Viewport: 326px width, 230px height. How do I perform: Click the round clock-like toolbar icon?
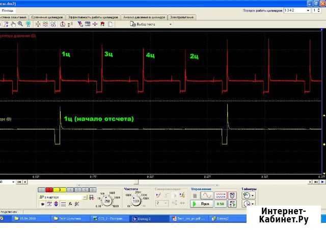pos(63,24)
